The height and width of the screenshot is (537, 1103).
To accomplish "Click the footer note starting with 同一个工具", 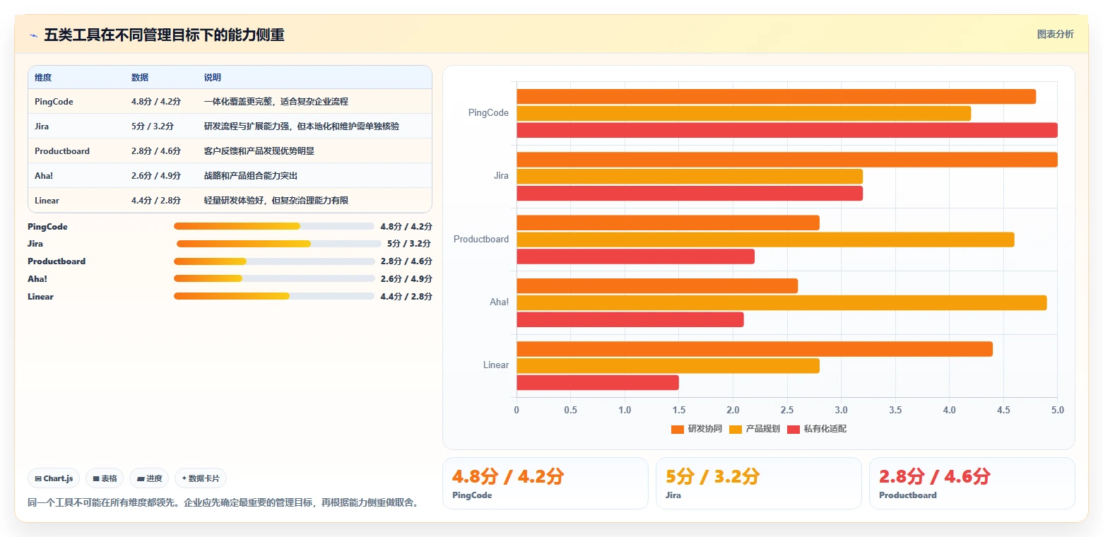I will click(223, 503).
